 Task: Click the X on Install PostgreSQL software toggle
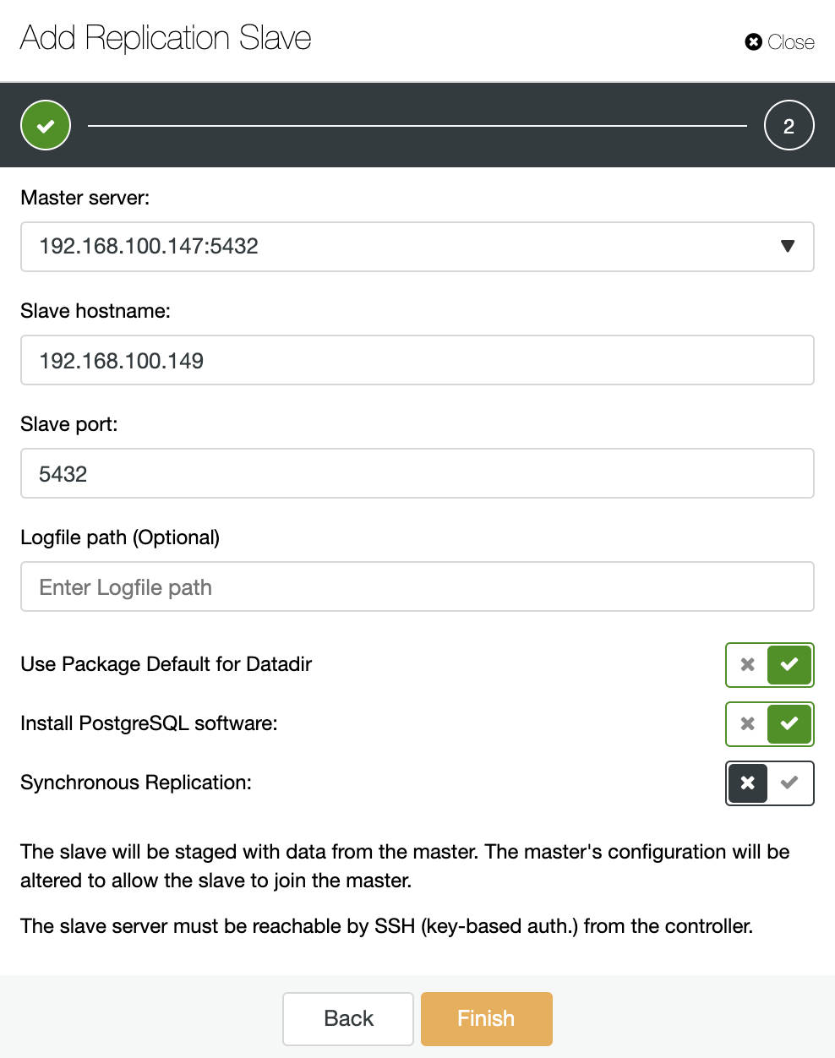(747, 724)
